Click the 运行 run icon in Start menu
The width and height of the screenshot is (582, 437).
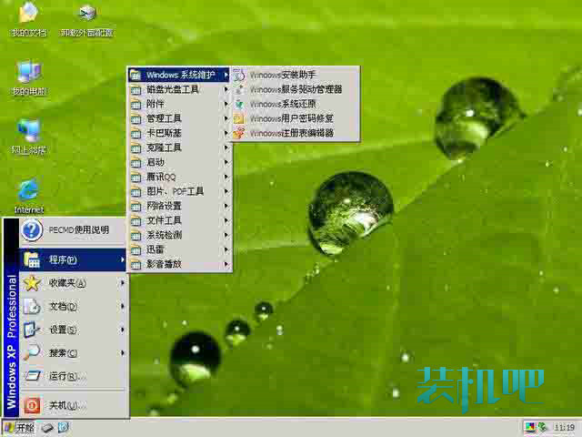32,376
